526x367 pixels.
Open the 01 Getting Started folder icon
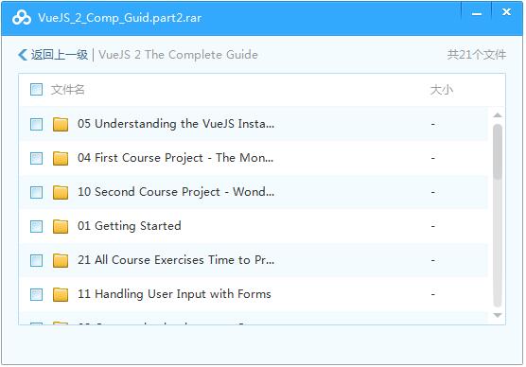tap(61, 226)
